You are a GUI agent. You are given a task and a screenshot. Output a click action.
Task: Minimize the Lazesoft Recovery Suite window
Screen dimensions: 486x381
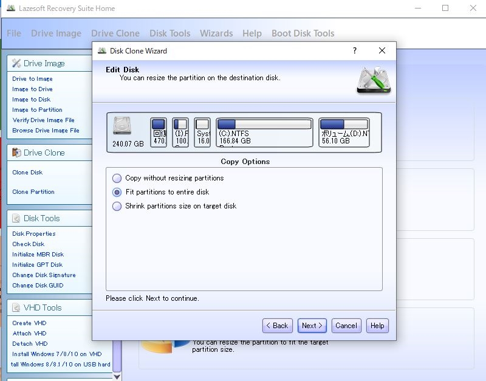pos(418,8)
